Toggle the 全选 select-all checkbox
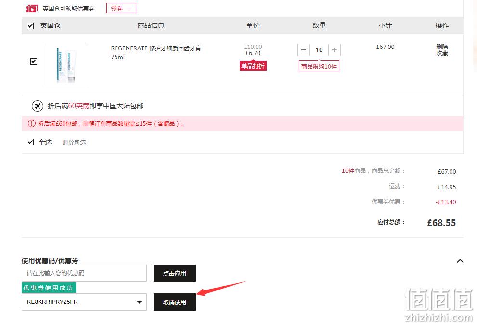The height and width of the screenshot is (326, 477). click(30, 142)
